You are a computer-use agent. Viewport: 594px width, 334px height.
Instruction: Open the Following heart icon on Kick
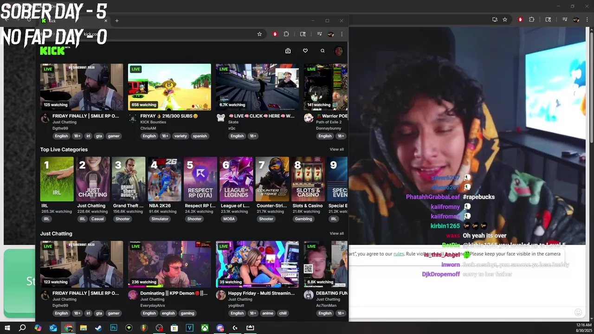coord(305,51)
